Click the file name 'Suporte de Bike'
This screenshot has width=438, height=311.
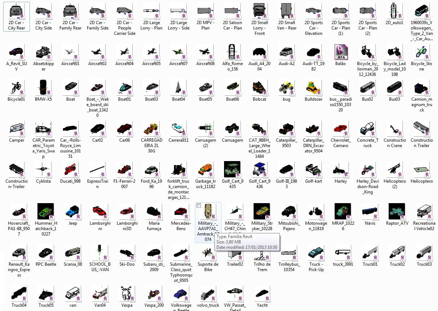[x=208, y=267]
